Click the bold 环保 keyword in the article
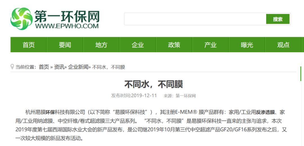304x146 pixels. point(50,112)
